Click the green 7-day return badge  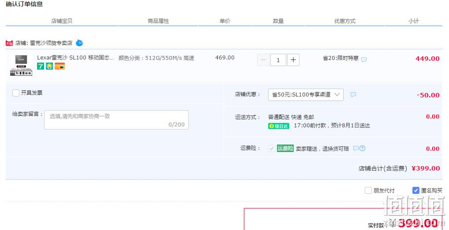coord(41,67)
